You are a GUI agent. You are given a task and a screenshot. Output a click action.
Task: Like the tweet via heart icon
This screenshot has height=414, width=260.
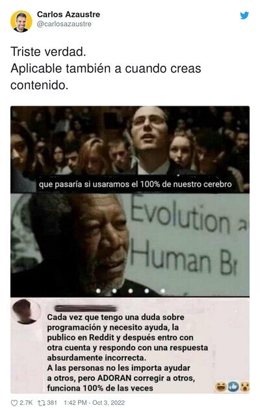point(14,403)
